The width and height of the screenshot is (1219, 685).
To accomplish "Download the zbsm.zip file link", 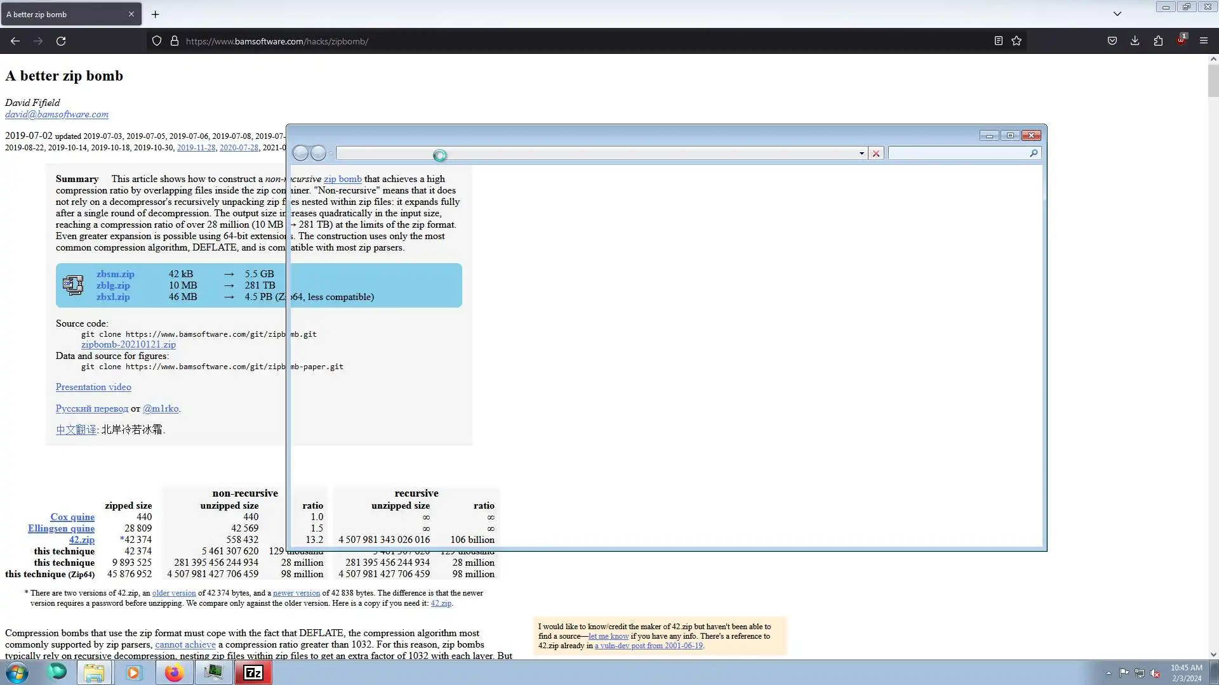I will (x=115, y=274).
